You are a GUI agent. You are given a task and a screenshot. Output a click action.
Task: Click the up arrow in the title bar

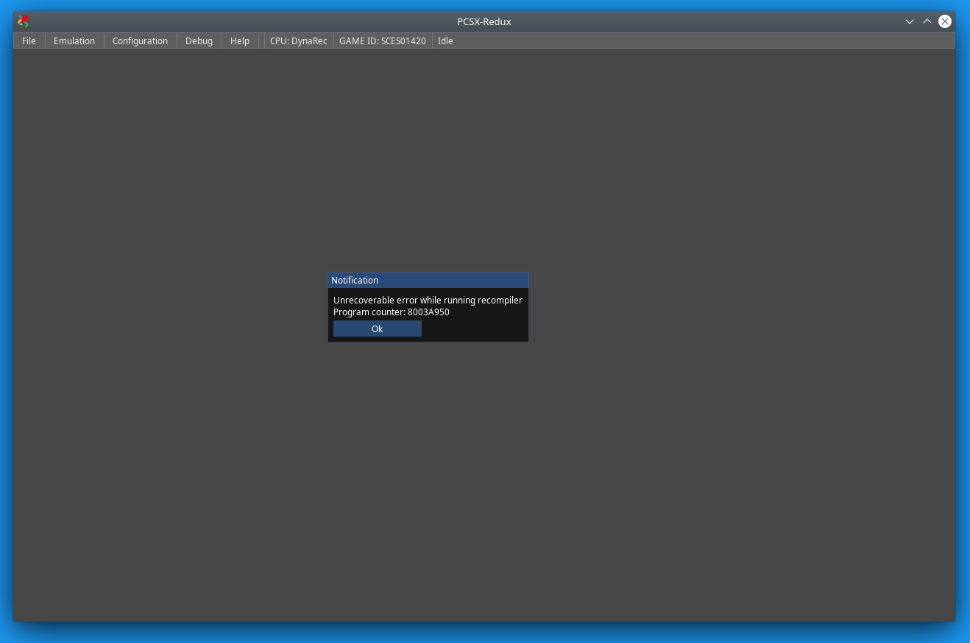[927, 21]
